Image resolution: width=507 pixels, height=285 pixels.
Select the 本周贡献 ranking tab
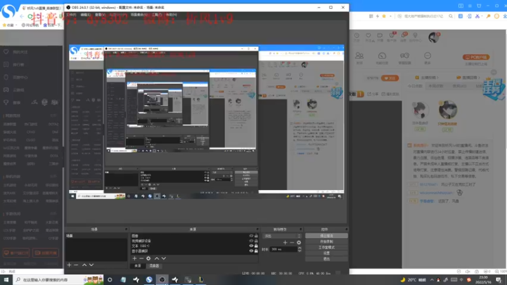coord(435,86)
